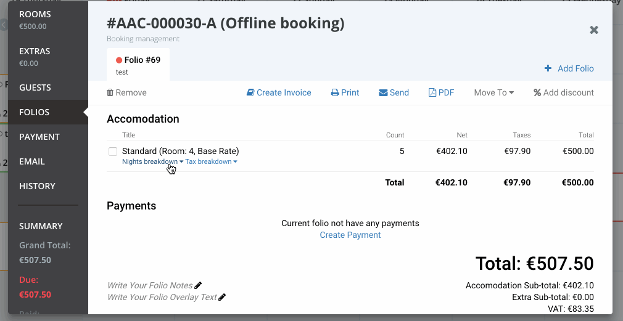Click the Standard row total €500.00

pyautogui.click(x=579, y=151)
